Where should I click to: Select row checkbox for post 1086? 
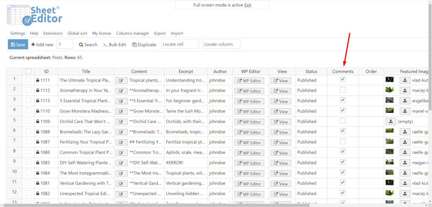point(28,152)
